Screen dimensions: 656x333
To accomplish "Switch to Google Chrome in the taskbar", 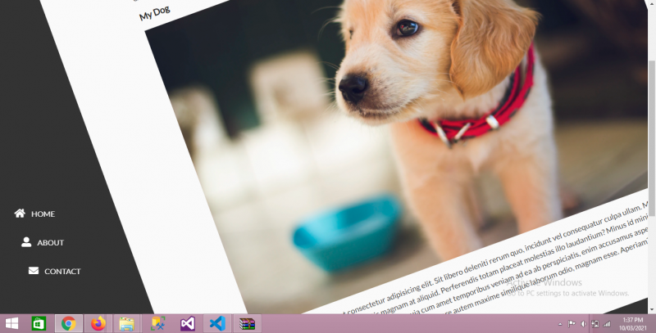I will (x=69, y=323).
